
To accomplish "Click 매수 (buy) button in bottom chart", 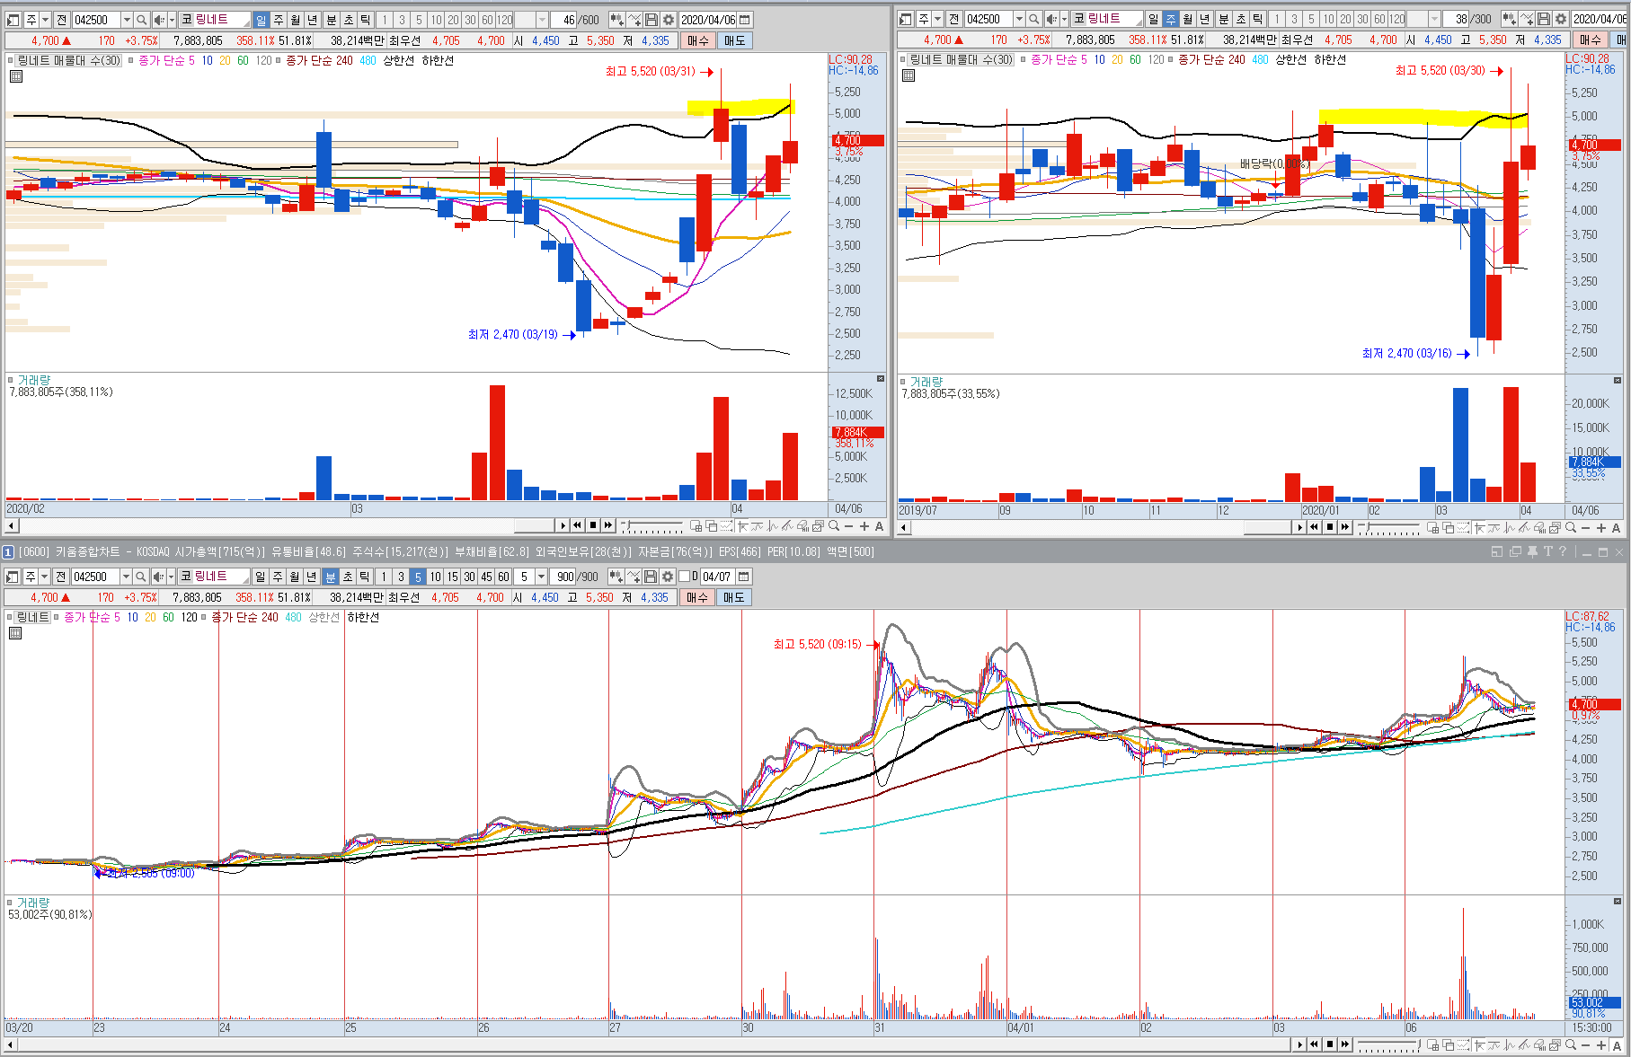I will coord(696,597).
